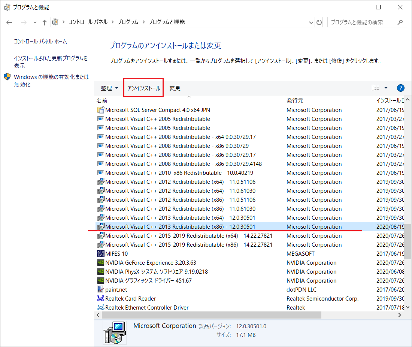Maximize the プログラムと機能 window
Screen dimensions: 412x347
tap(378, 7)
